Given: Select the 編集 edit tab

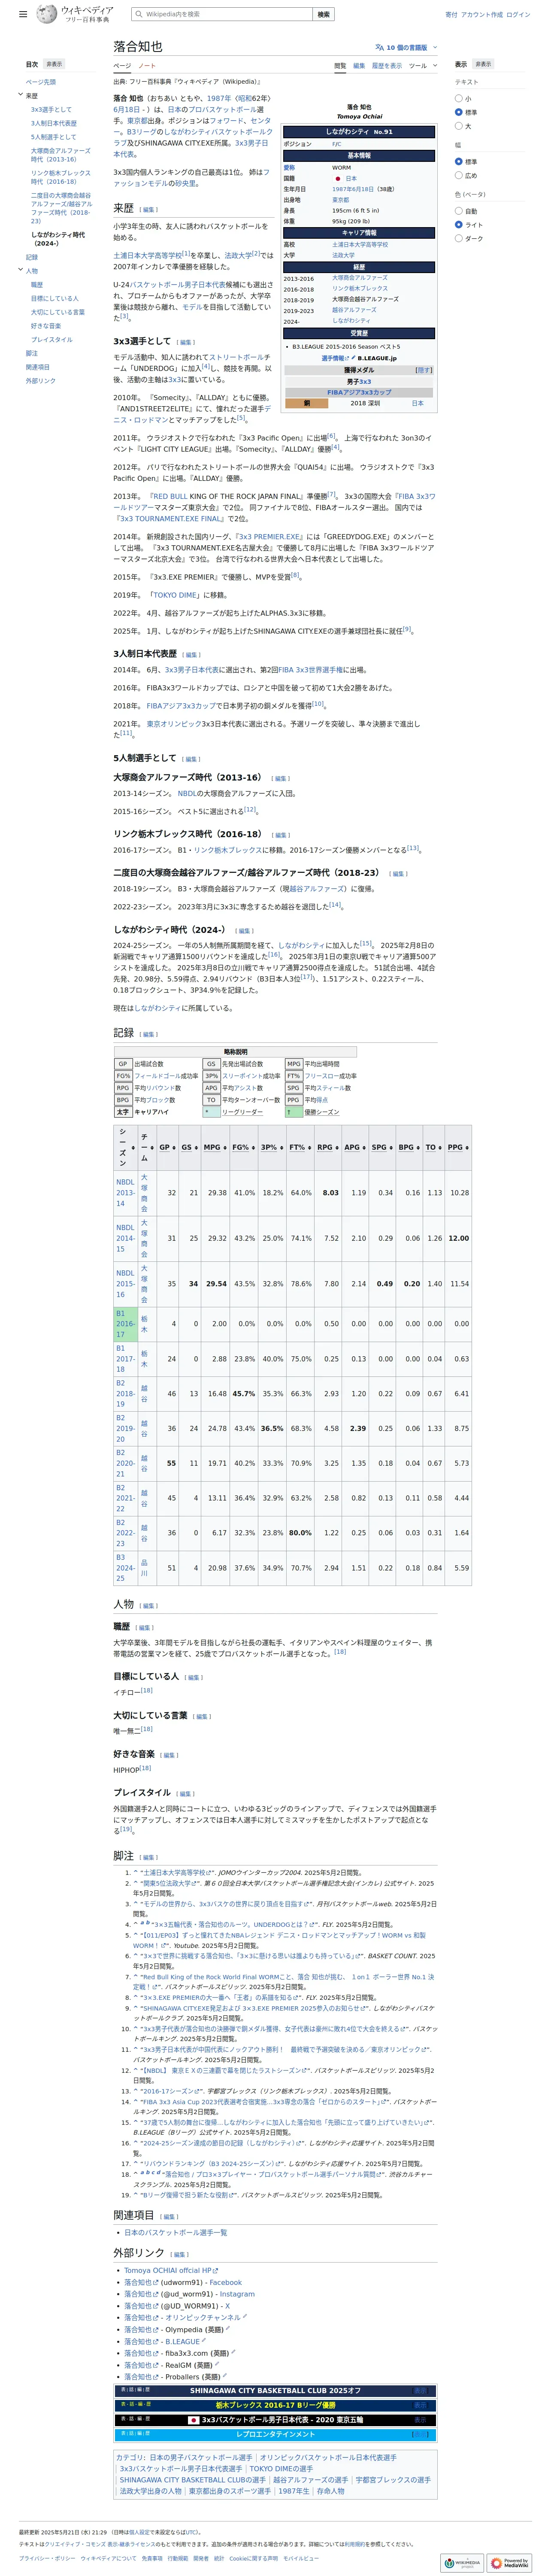Looking at the screenshot, I should pyautogui.click(x=359, y=66).
